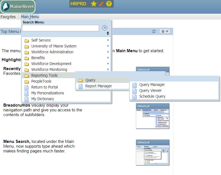Screen dimensions: 221x175
Task: Open My Dictionary link
Action: point(43,99)
